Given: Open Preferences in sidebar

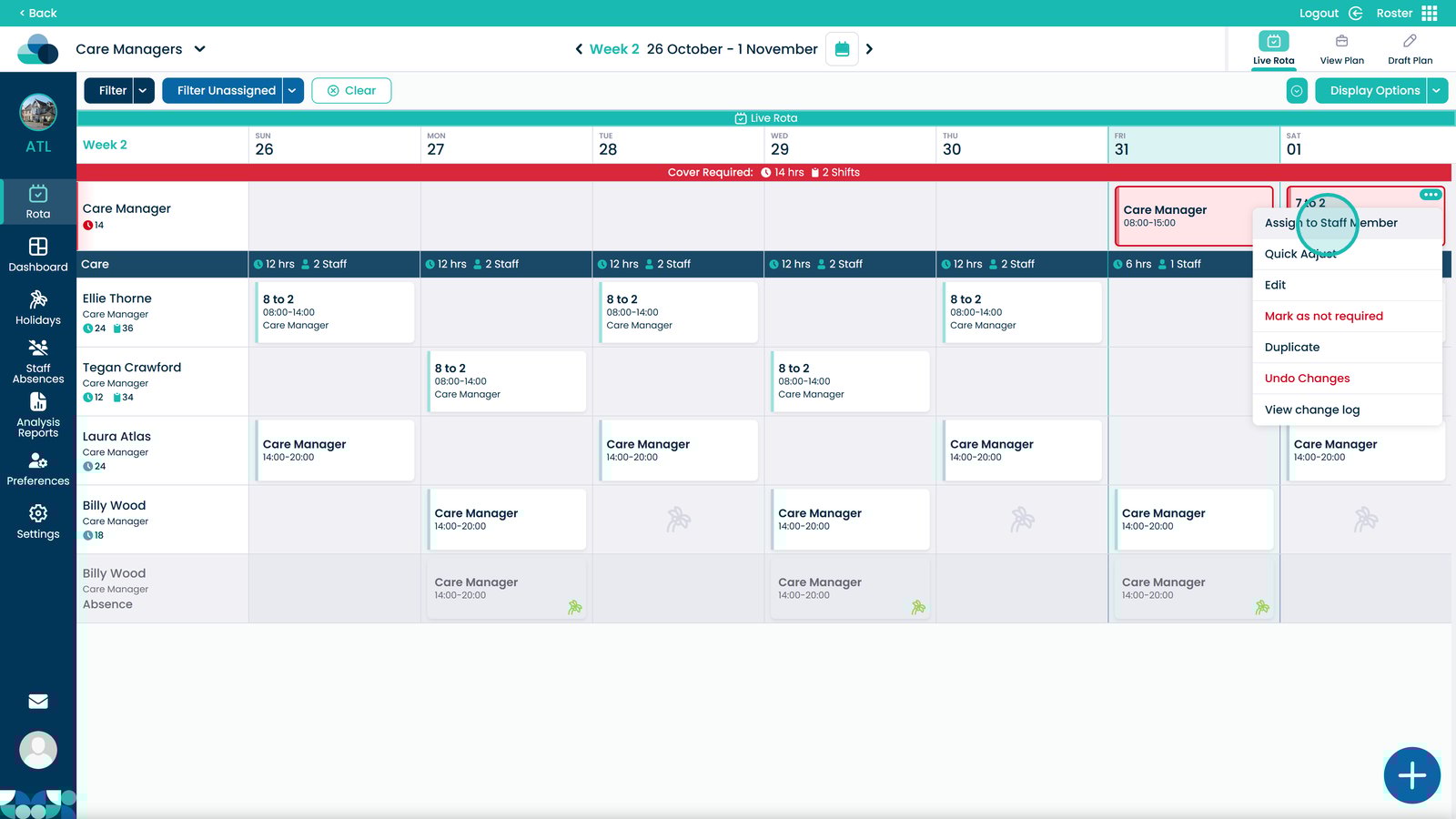Looking at the screenshot, I should point(38,469).
